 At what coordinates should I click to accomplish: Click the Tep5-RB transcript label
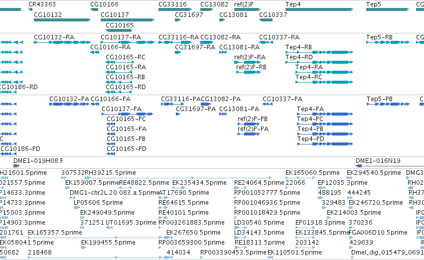point(379,37)
